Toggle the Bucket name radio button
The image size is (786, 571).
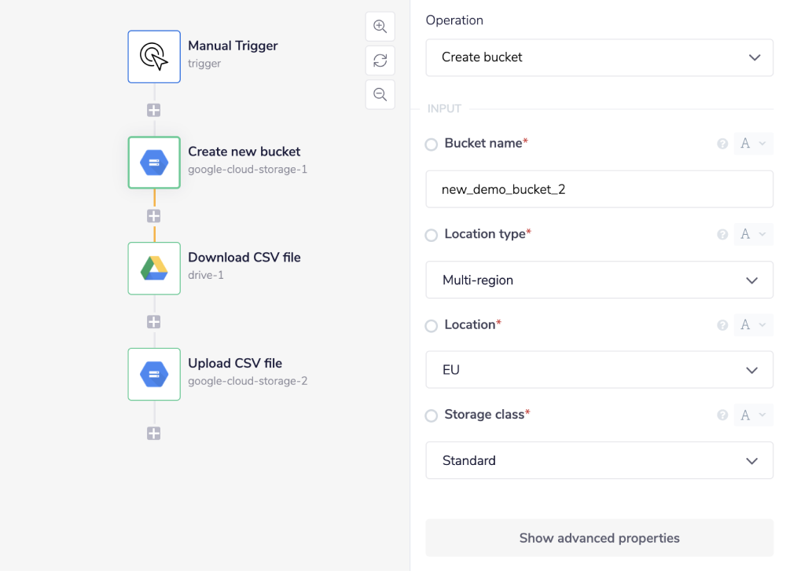432,145
